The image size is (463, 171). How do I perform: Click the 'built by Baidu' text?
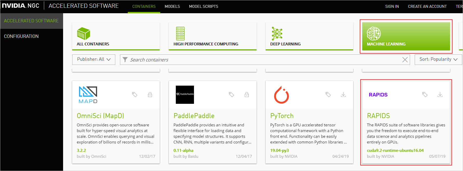point(186,156)
